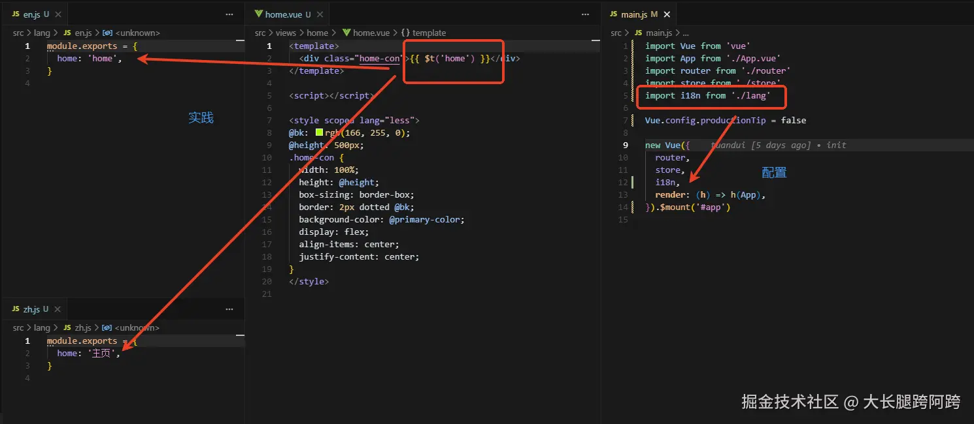Open More Actions menu in zh.js editor group
Viewport: 974px width, 424px height.
click(x=229, y=309)
